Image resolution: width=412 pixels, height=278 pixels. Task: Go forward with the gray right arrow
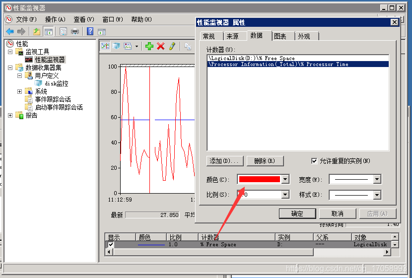[21, 32]
